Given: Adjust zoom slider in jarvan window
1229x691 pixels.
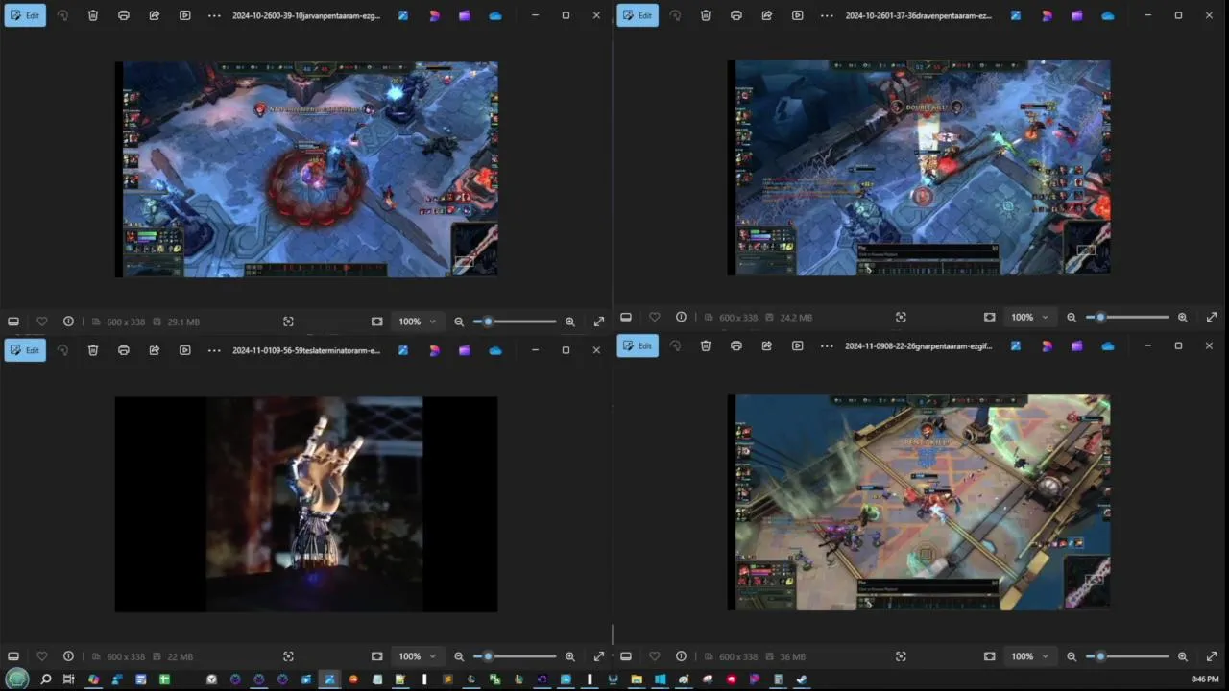Looking at the screenshot, I should 515,322.
